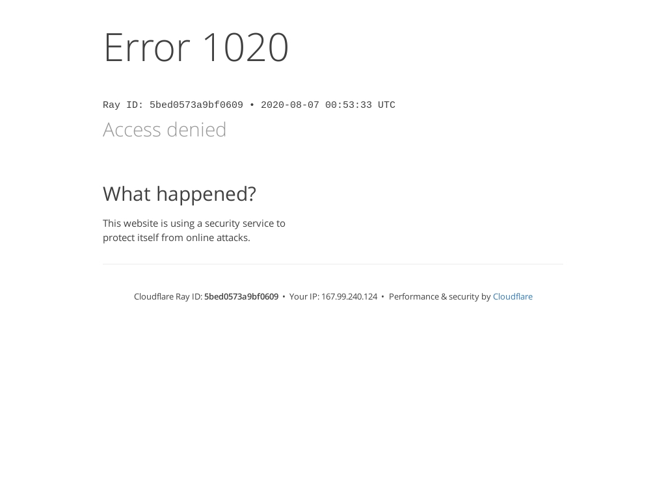Click the time 00:53:33 in the timestamp
This screenshot has width=666, height=499.
[349, 105]
